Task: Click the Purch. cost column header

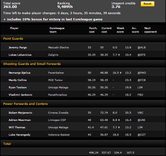Action: pos(93,30)
